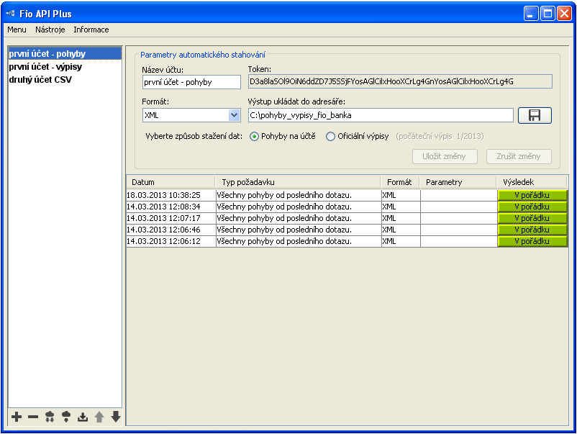This screenshot has width=577, height=434.
Task: Click the XML format cell in the 12:07:17 row
Action: (401, 218)
